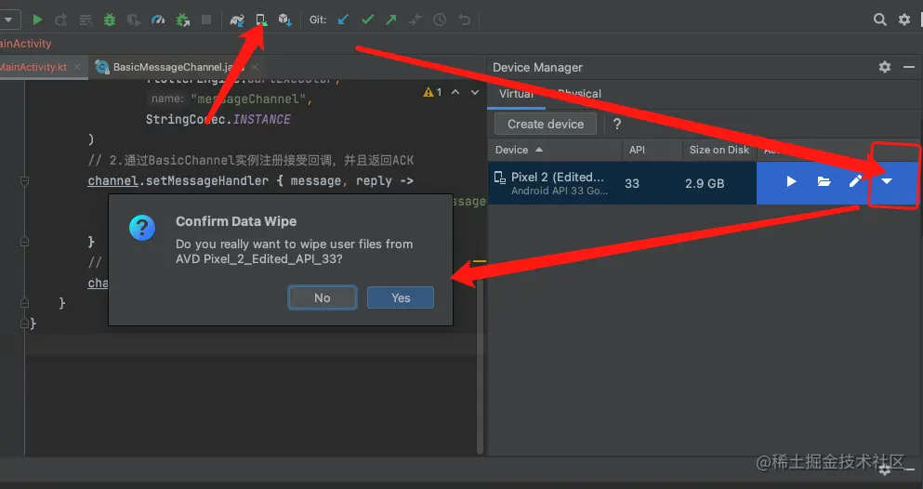The width and height of the screenshot is (923, 489).
Task: Click the API value 33 cell
Action: [x=632, y=183]
